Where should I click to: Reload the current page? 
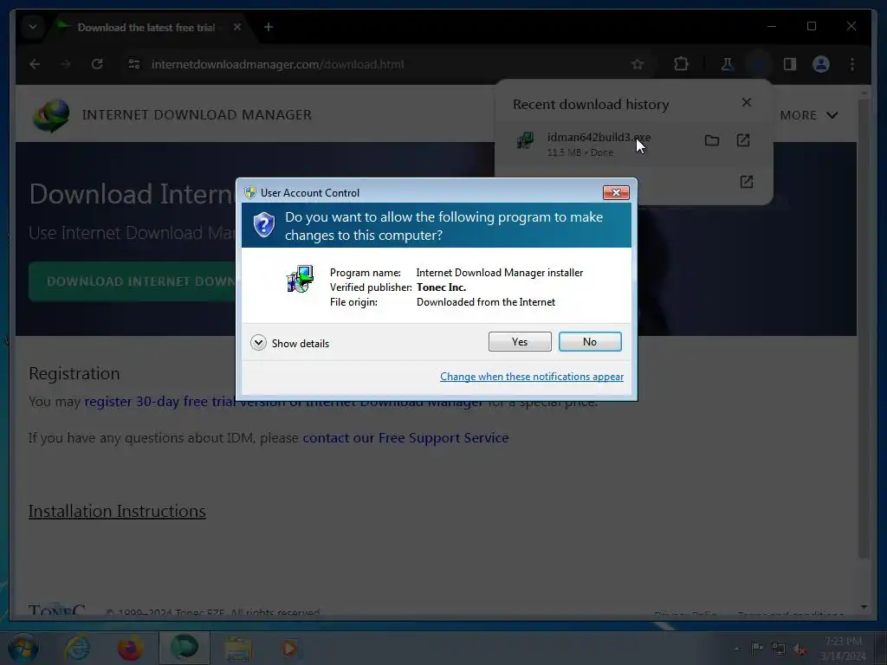[x=97, y=64]
